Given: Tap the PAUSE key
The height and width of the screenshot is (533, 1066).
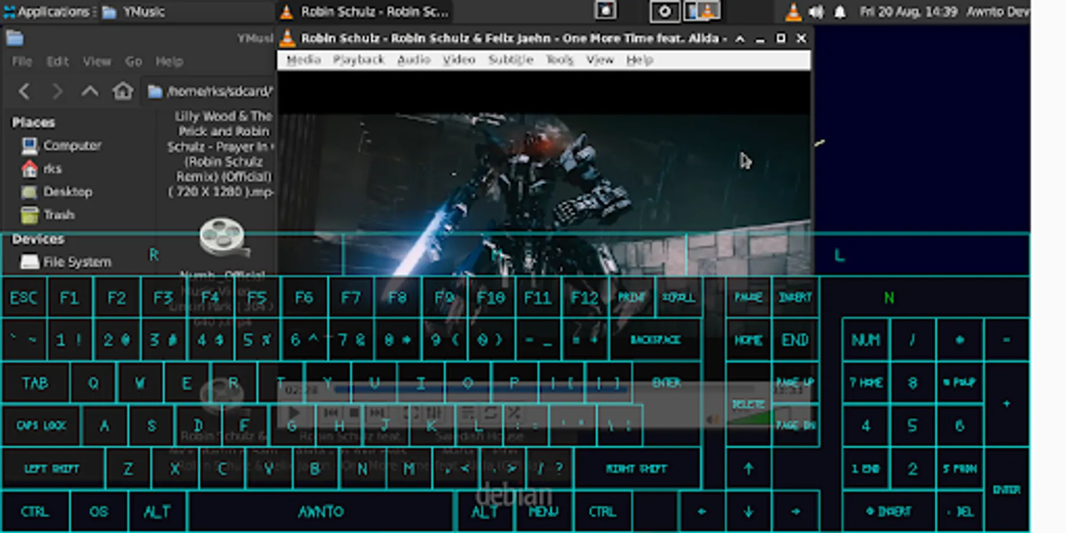Looking at the screenshot, I should point(749,297).
